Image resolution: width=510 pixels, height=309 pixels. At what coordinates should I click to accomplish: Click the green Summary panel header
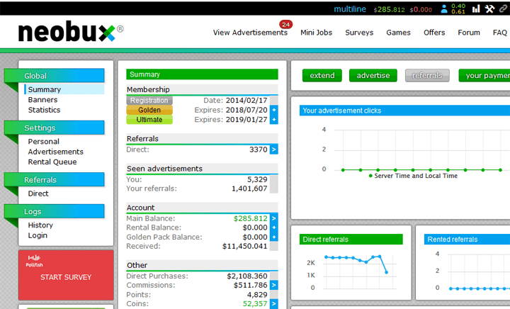(202, 74)
